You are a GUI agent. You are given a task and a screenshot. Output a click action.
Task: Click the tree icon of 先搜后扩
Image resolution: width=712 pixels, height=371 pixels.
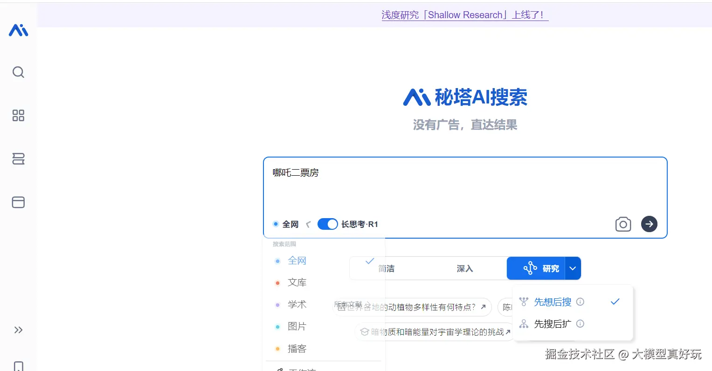524,324
